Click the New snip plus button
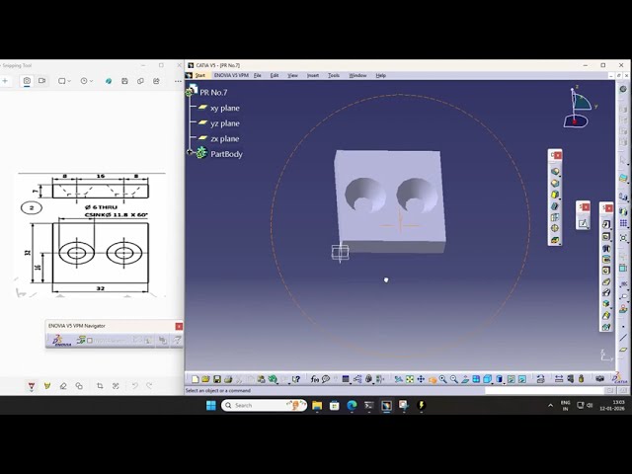 point(5,81)
